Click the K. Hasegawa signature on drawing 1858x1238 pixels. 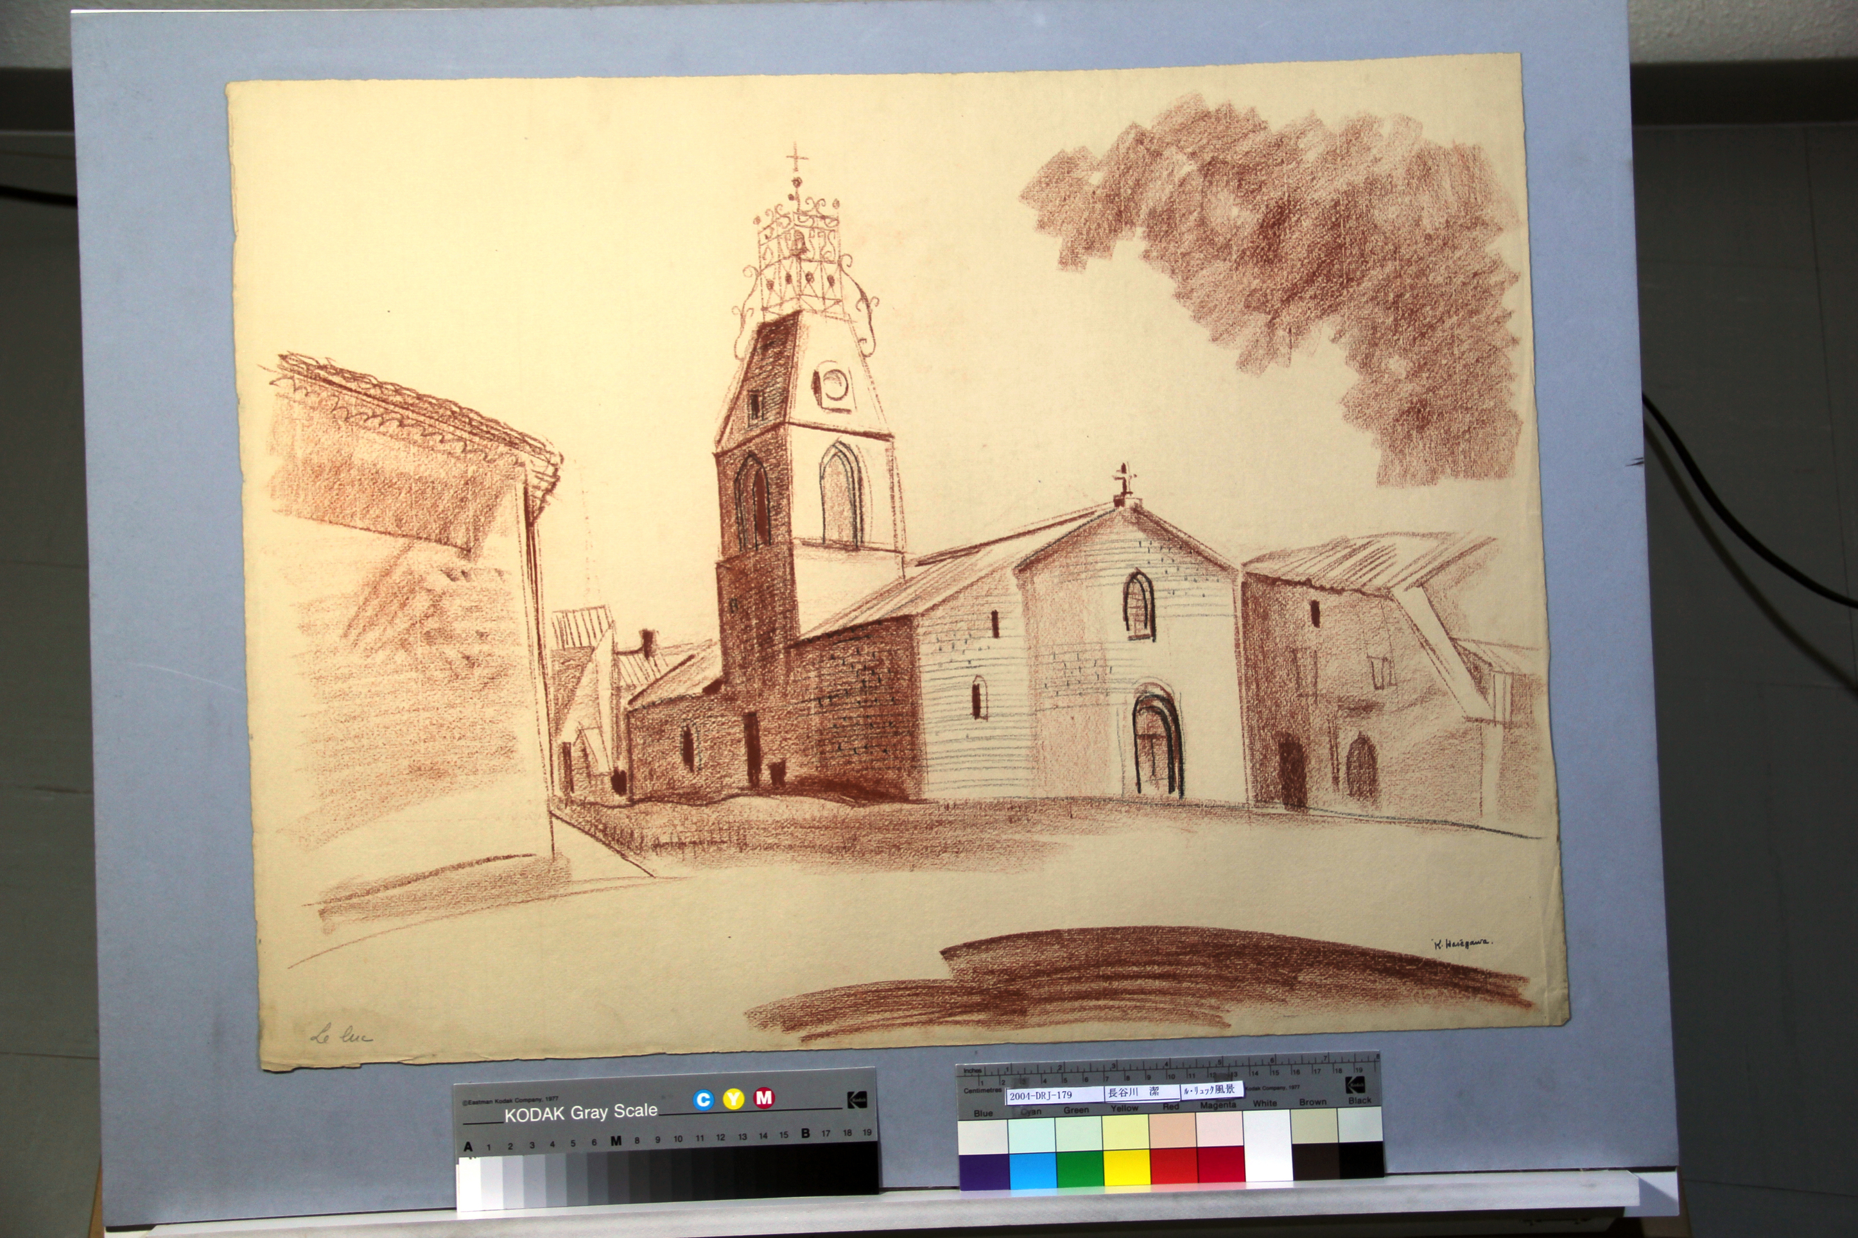point(1462,943)
